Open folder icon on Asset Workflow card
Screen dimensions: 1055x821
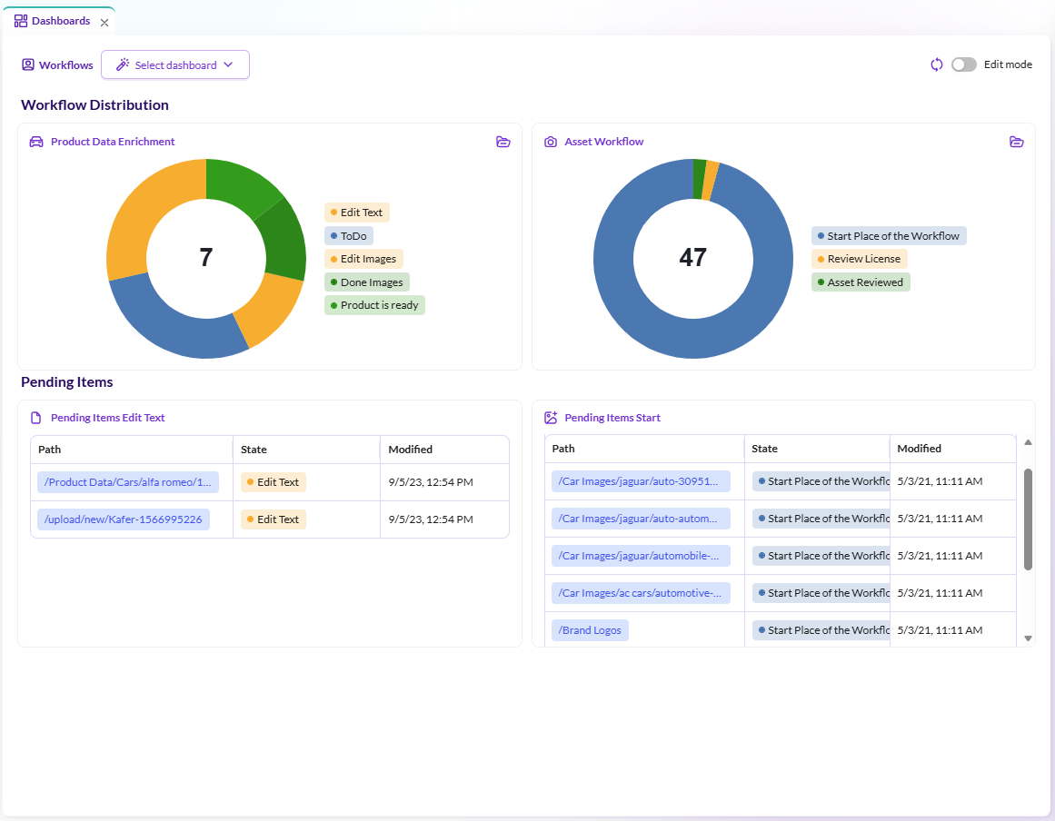[x=1017, y=142]
